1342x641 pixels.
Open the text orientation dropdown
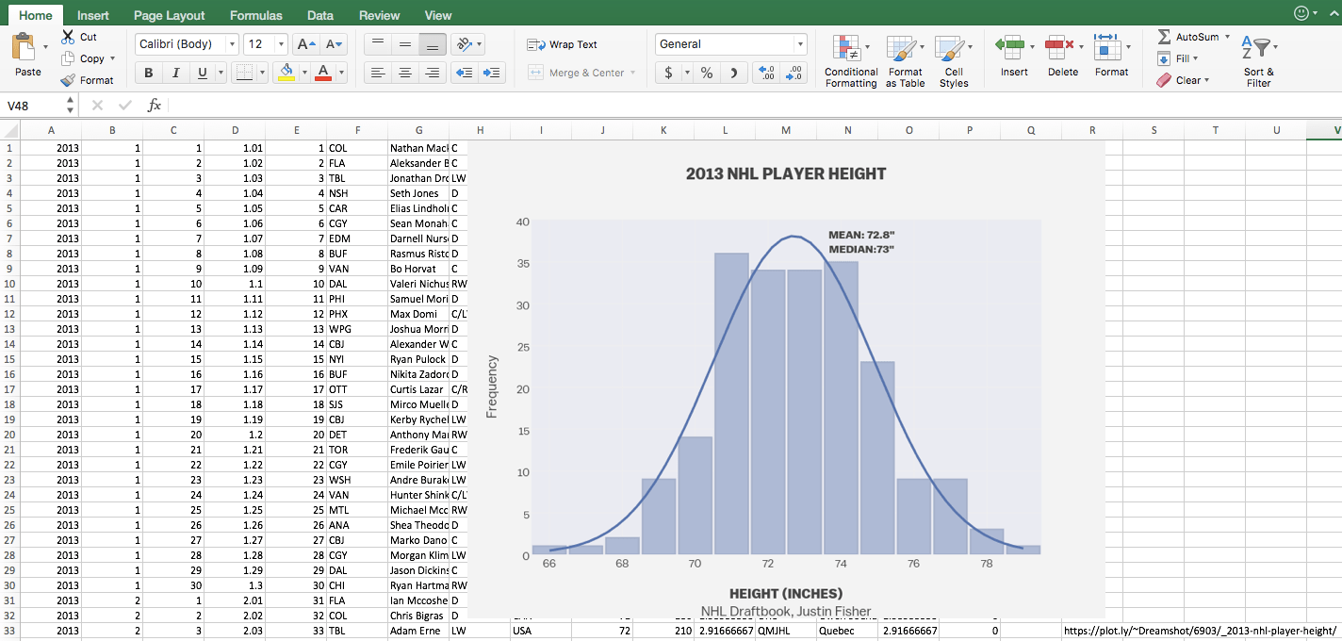coord(480,44)
